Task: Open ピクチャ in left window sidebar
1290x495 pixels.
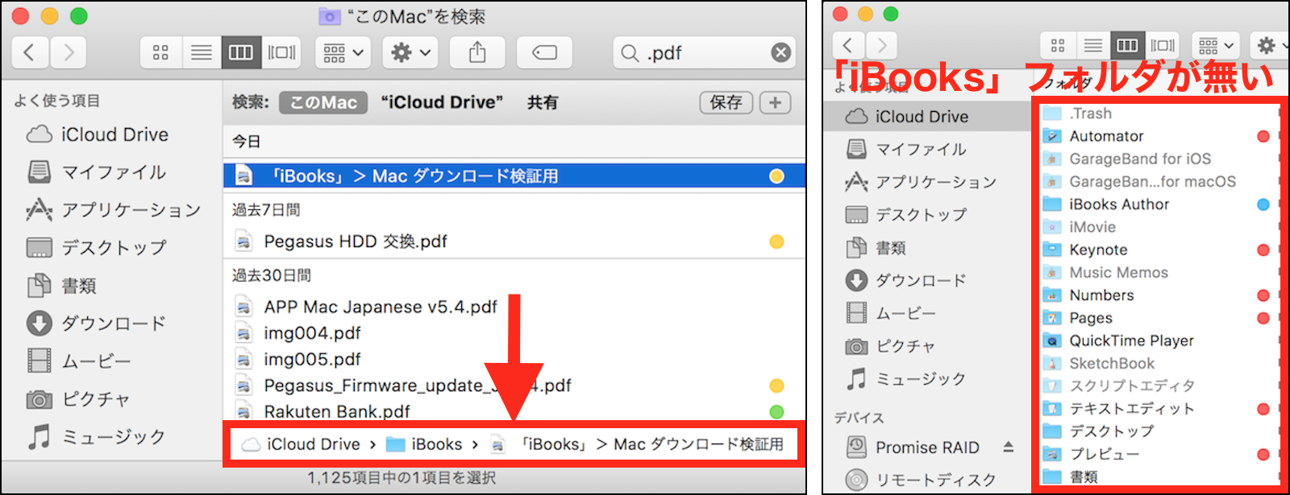Action: pos(78,399)
